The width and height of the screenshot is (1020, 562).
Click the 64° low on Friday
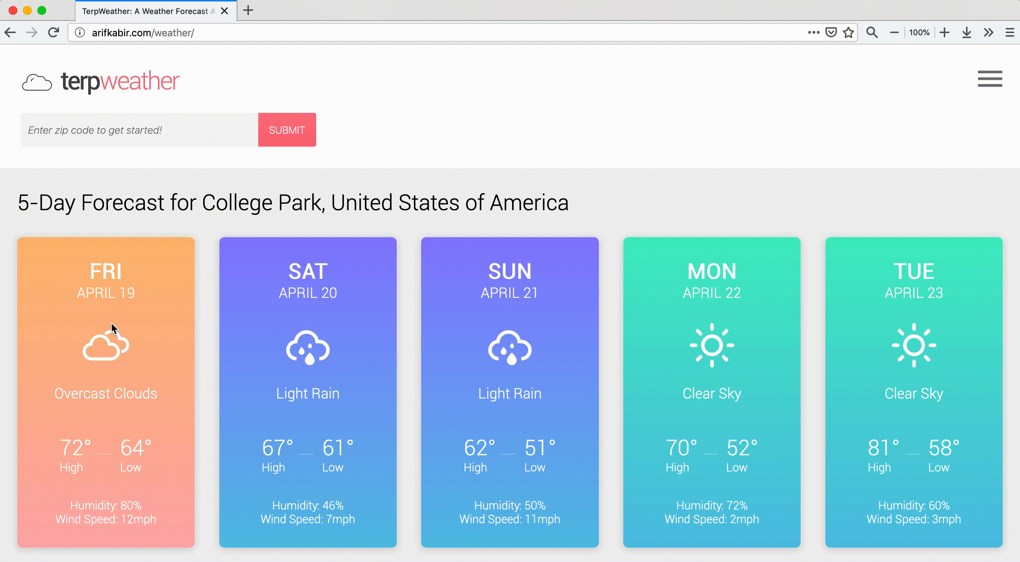[136, 448]
